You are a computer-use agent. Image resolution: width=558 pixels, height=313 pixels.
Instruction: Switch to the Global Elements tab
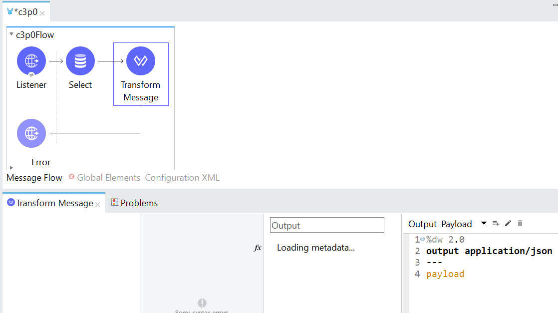108,178
